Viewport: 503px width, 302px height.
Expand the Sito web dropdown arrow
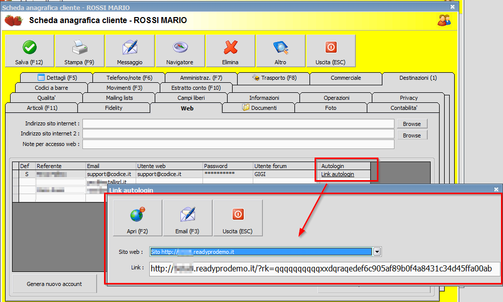click(377, 252)
